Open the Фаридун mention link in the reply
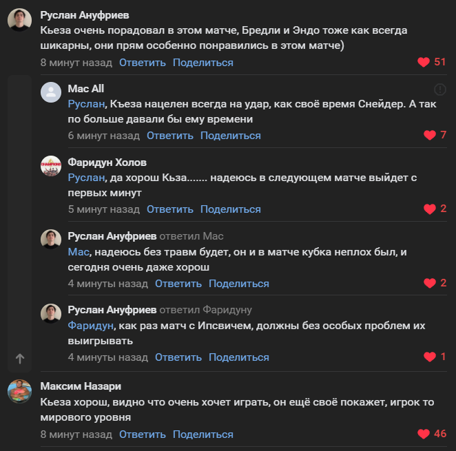Viewport: 456px width, 451px height. [x=90, y=326]
